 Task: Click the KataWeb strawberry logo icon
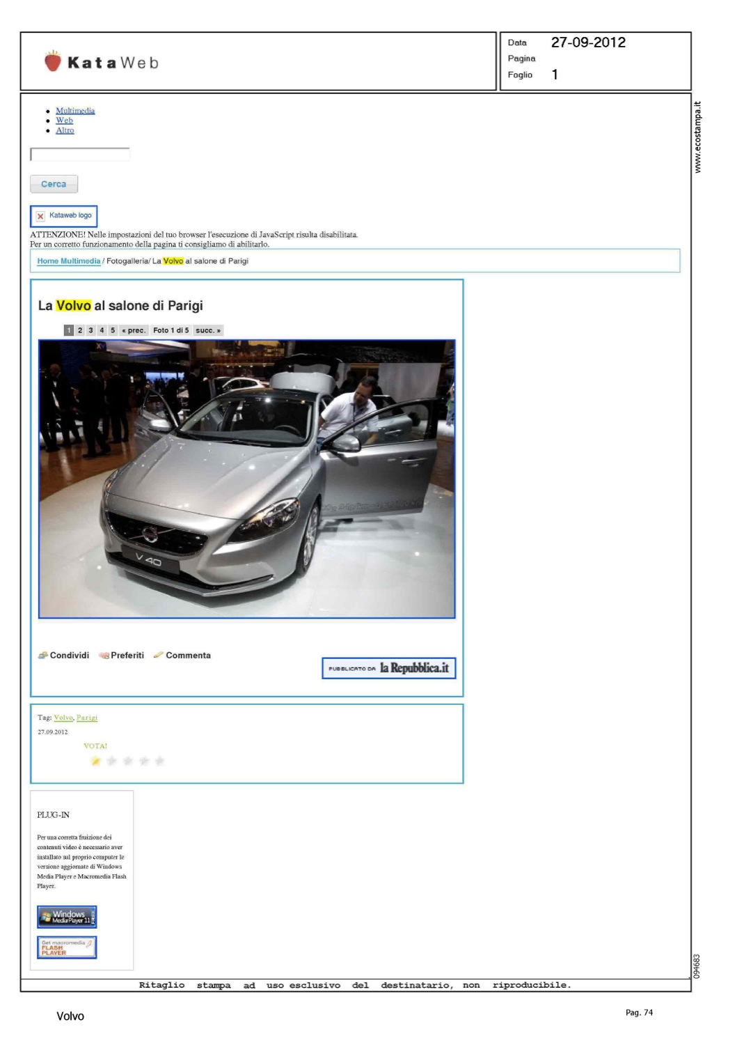pyautogui.click(x=53, y=61)
